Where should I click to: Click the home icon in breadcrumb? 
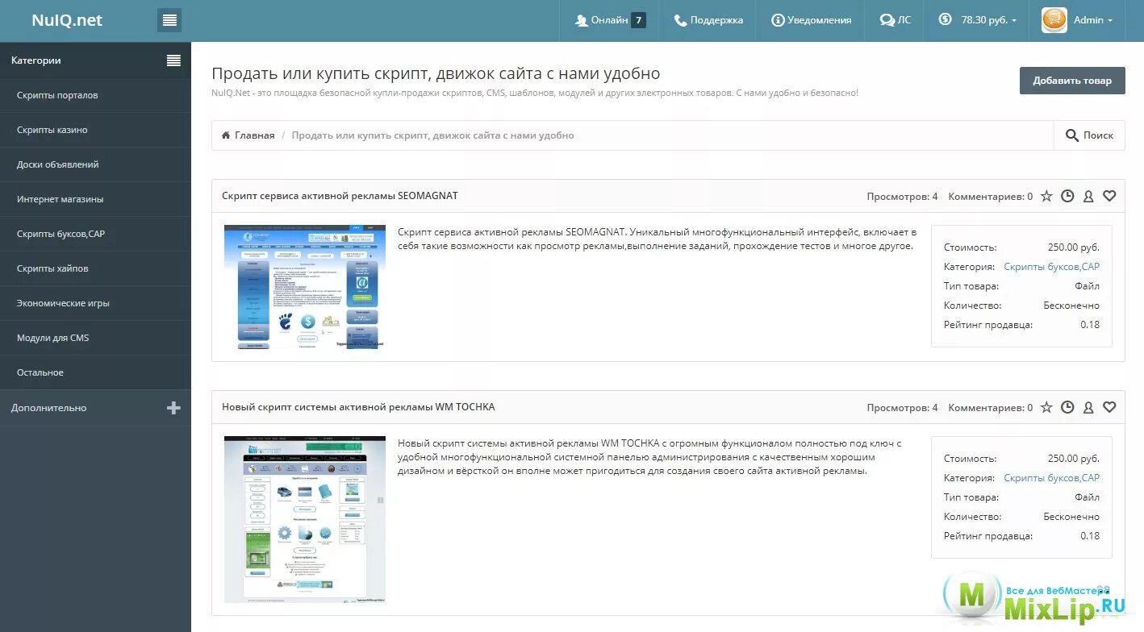pyautogui.click(x=226, y=135)
